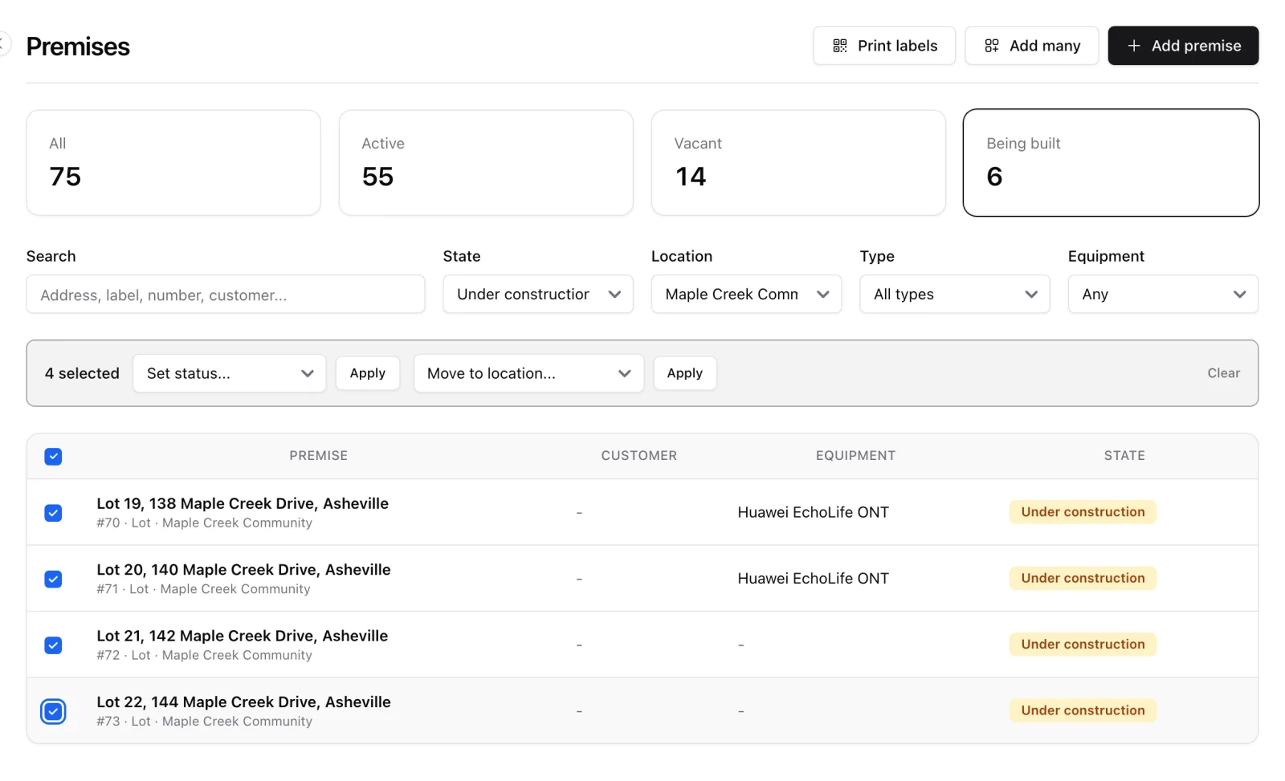Select the Being built stat card
Image resolution: width=1285 pixels, height=781 pixels.
(x=1111, y=163)
